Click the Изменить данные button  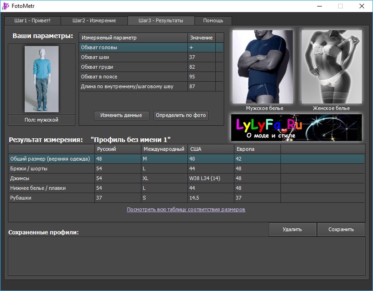tap(121, 116)
